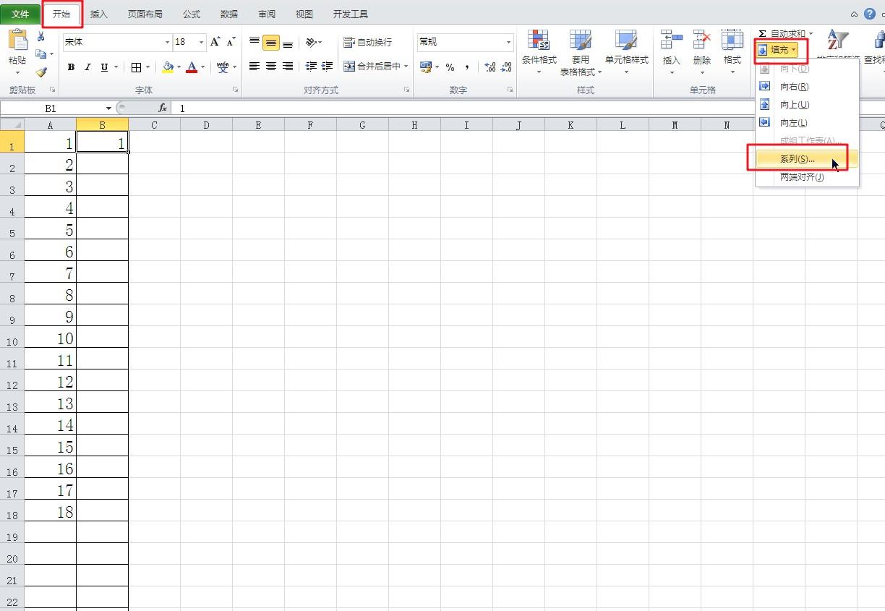Click the Center text icon
This screenshot has width=885, height=611.
(x=271, y=67)
